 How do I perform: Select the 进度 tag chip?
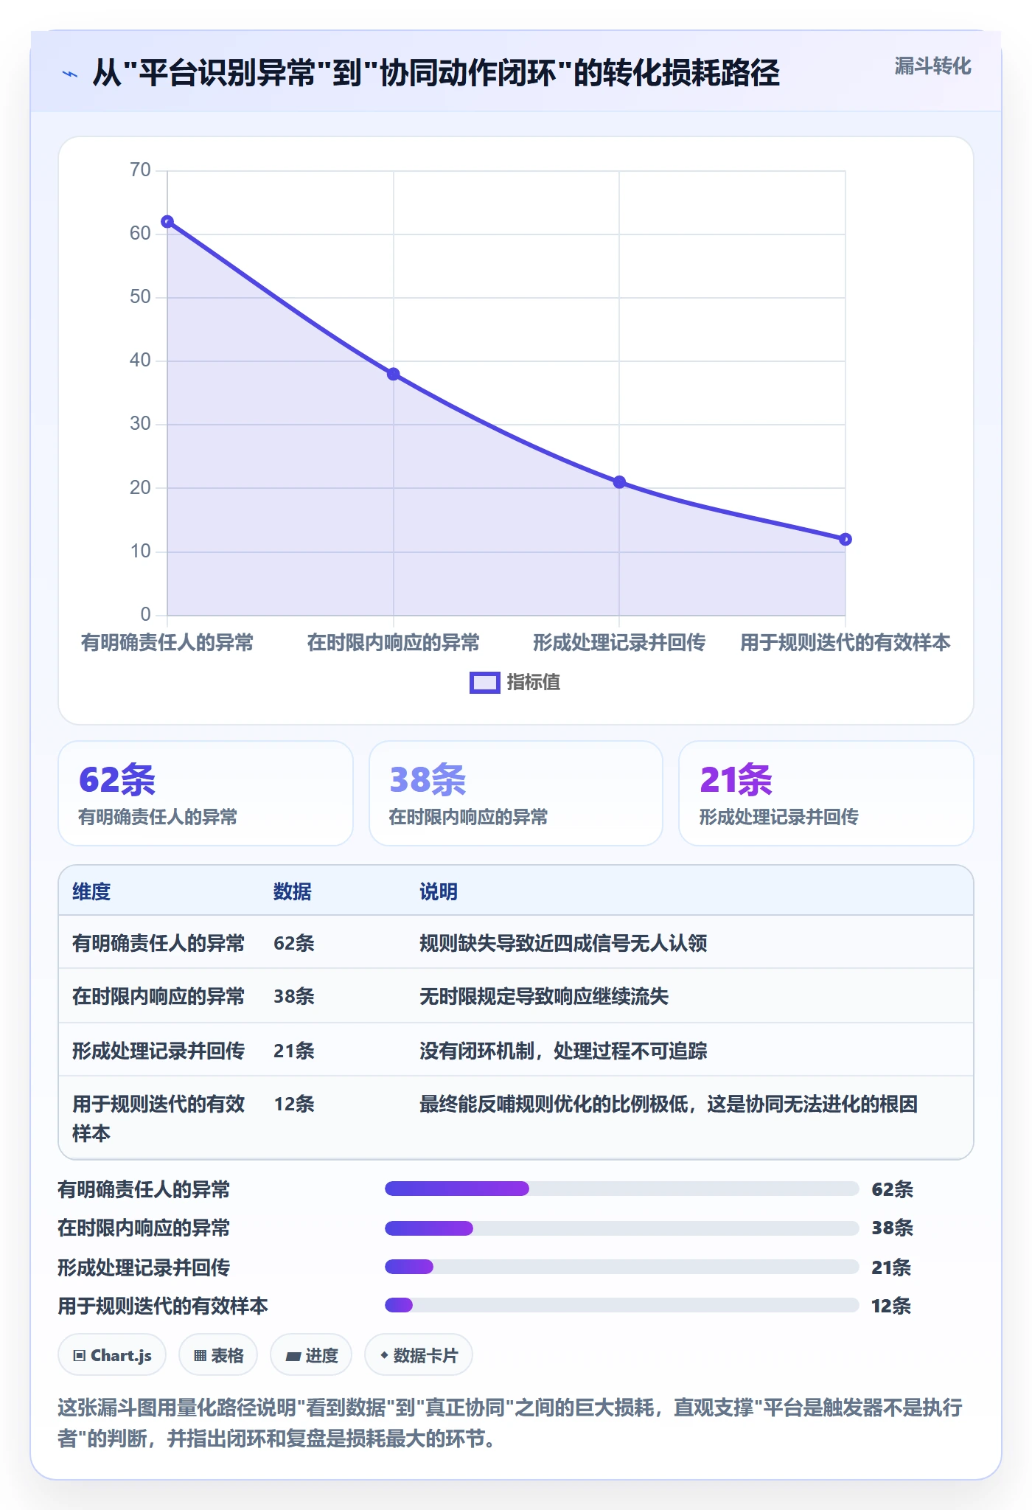click(x=311, y=1355)
